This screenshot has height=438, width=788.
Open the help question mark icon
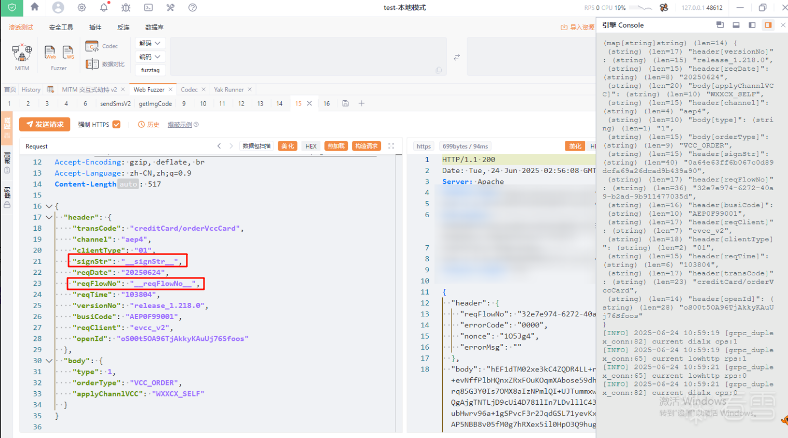tap(193, 7)
